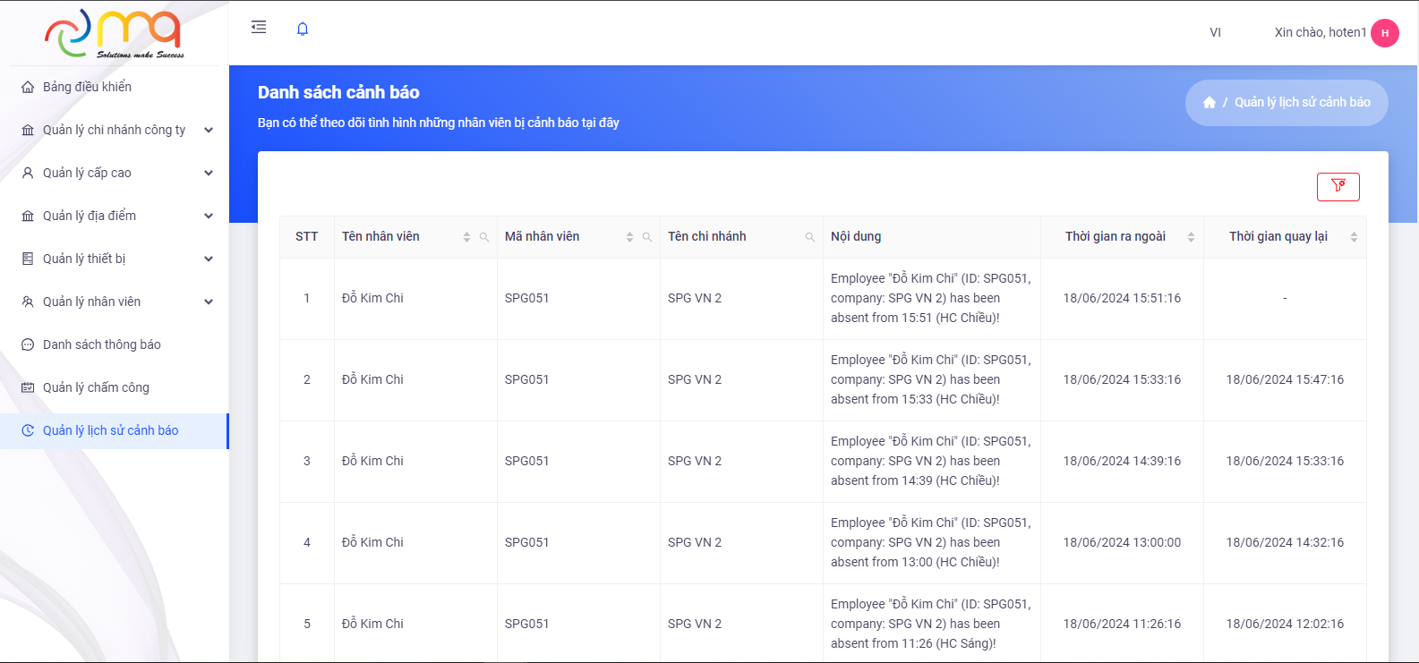Screen dimensions: 1419x663
Task: Open search in Tên nhân viên column
Action: 484,237
